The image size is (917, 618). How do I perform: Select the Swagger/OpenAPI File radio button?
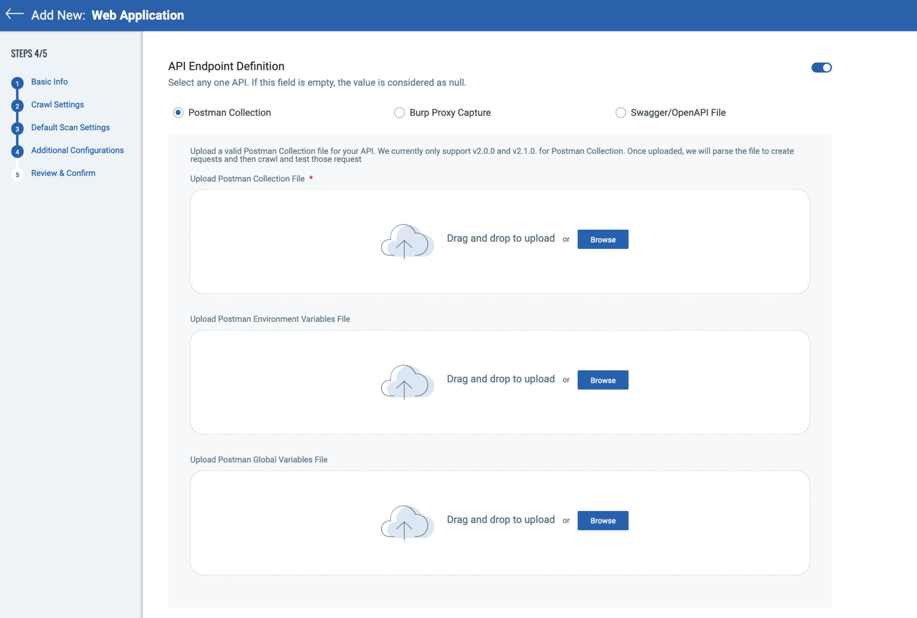click(x=621, y=112)
